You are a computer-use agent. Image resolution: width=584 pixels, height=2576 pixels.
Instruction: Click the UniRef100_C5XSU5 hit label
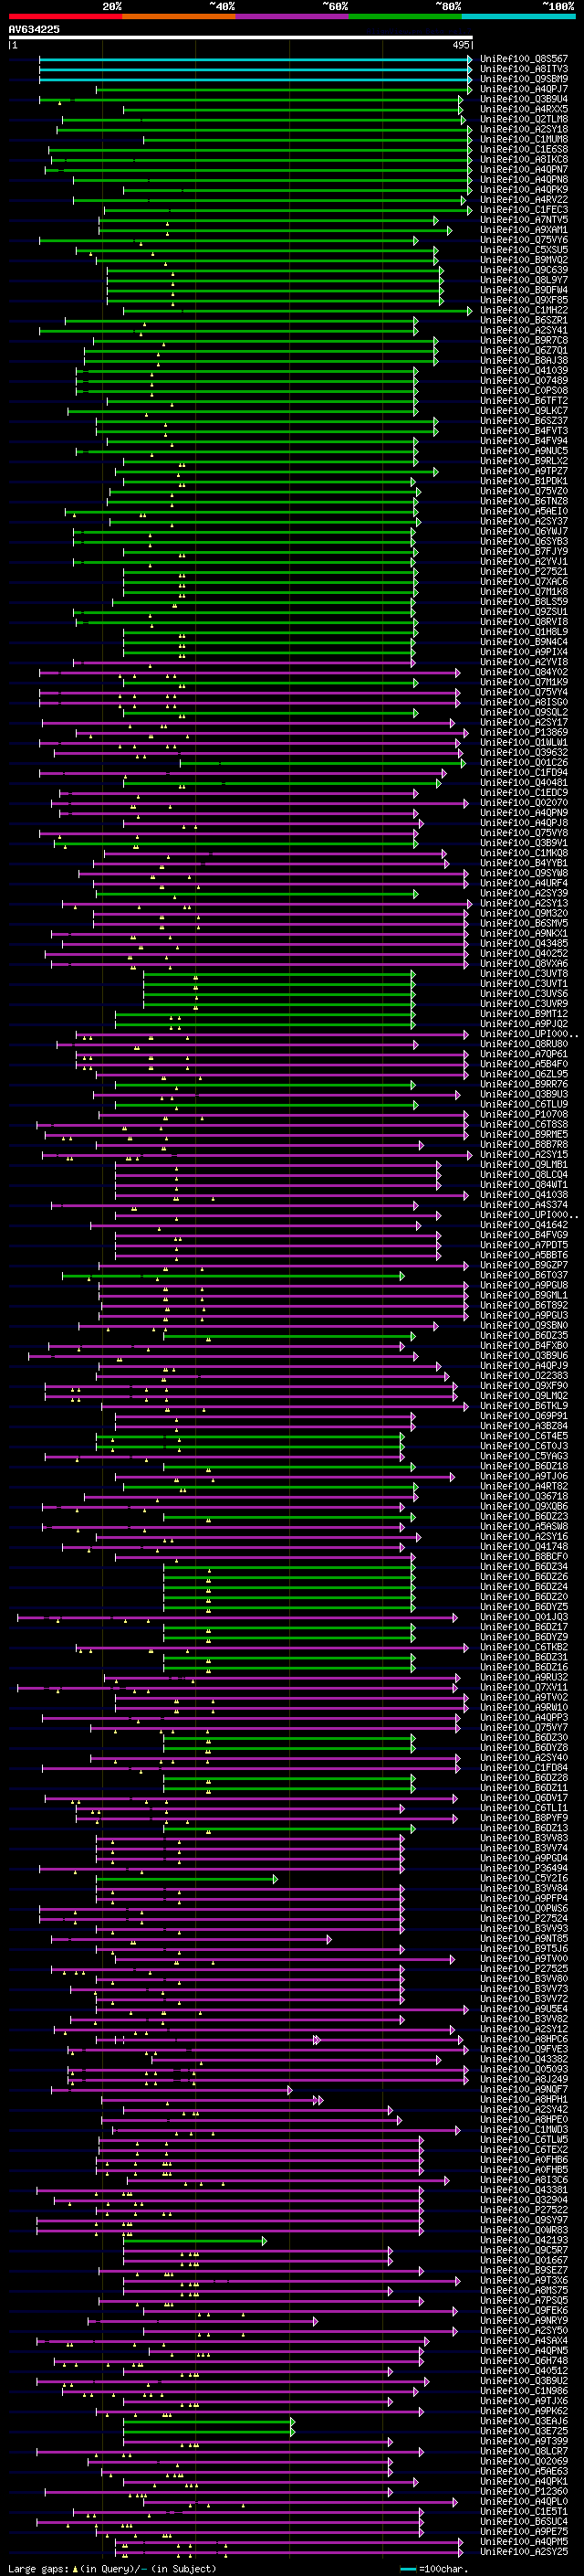pyautogui.click(x=524, y=250)
